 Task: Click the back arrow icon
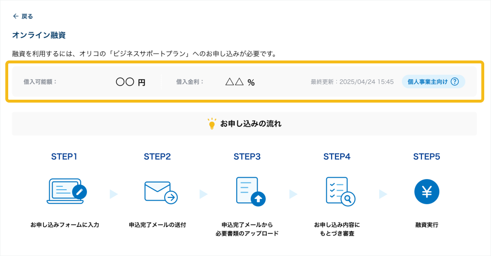[x=15, y=16]
